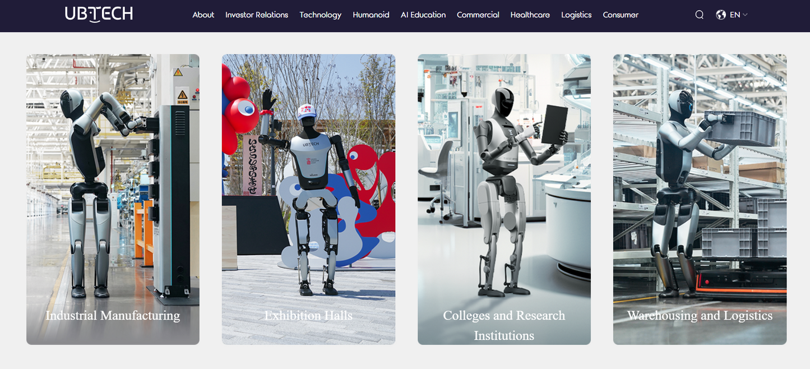Select the Healthcare navigation item
810x369 pixels.
tap(530, 15)
